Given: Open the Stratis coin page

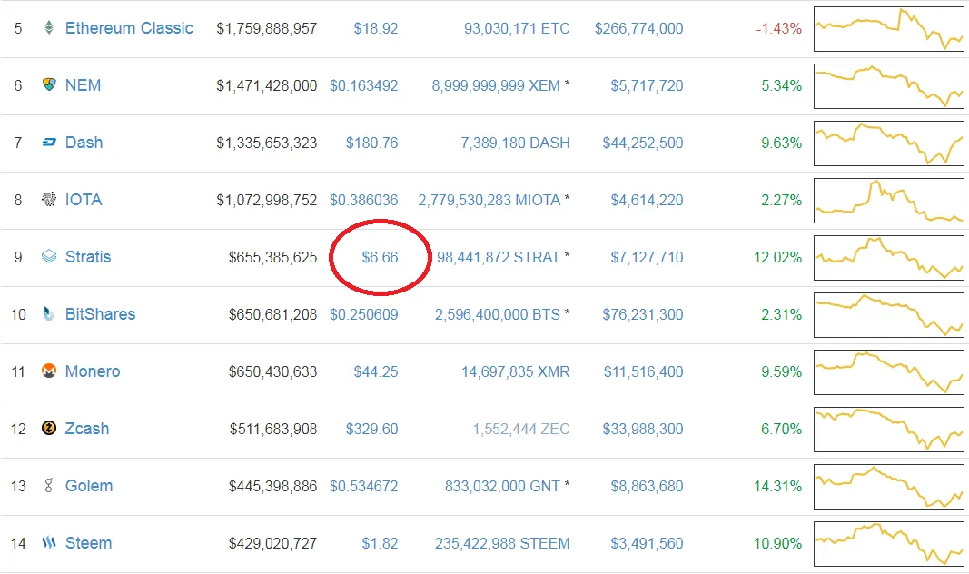Looking at the screenshot, I should coord(88,257).
